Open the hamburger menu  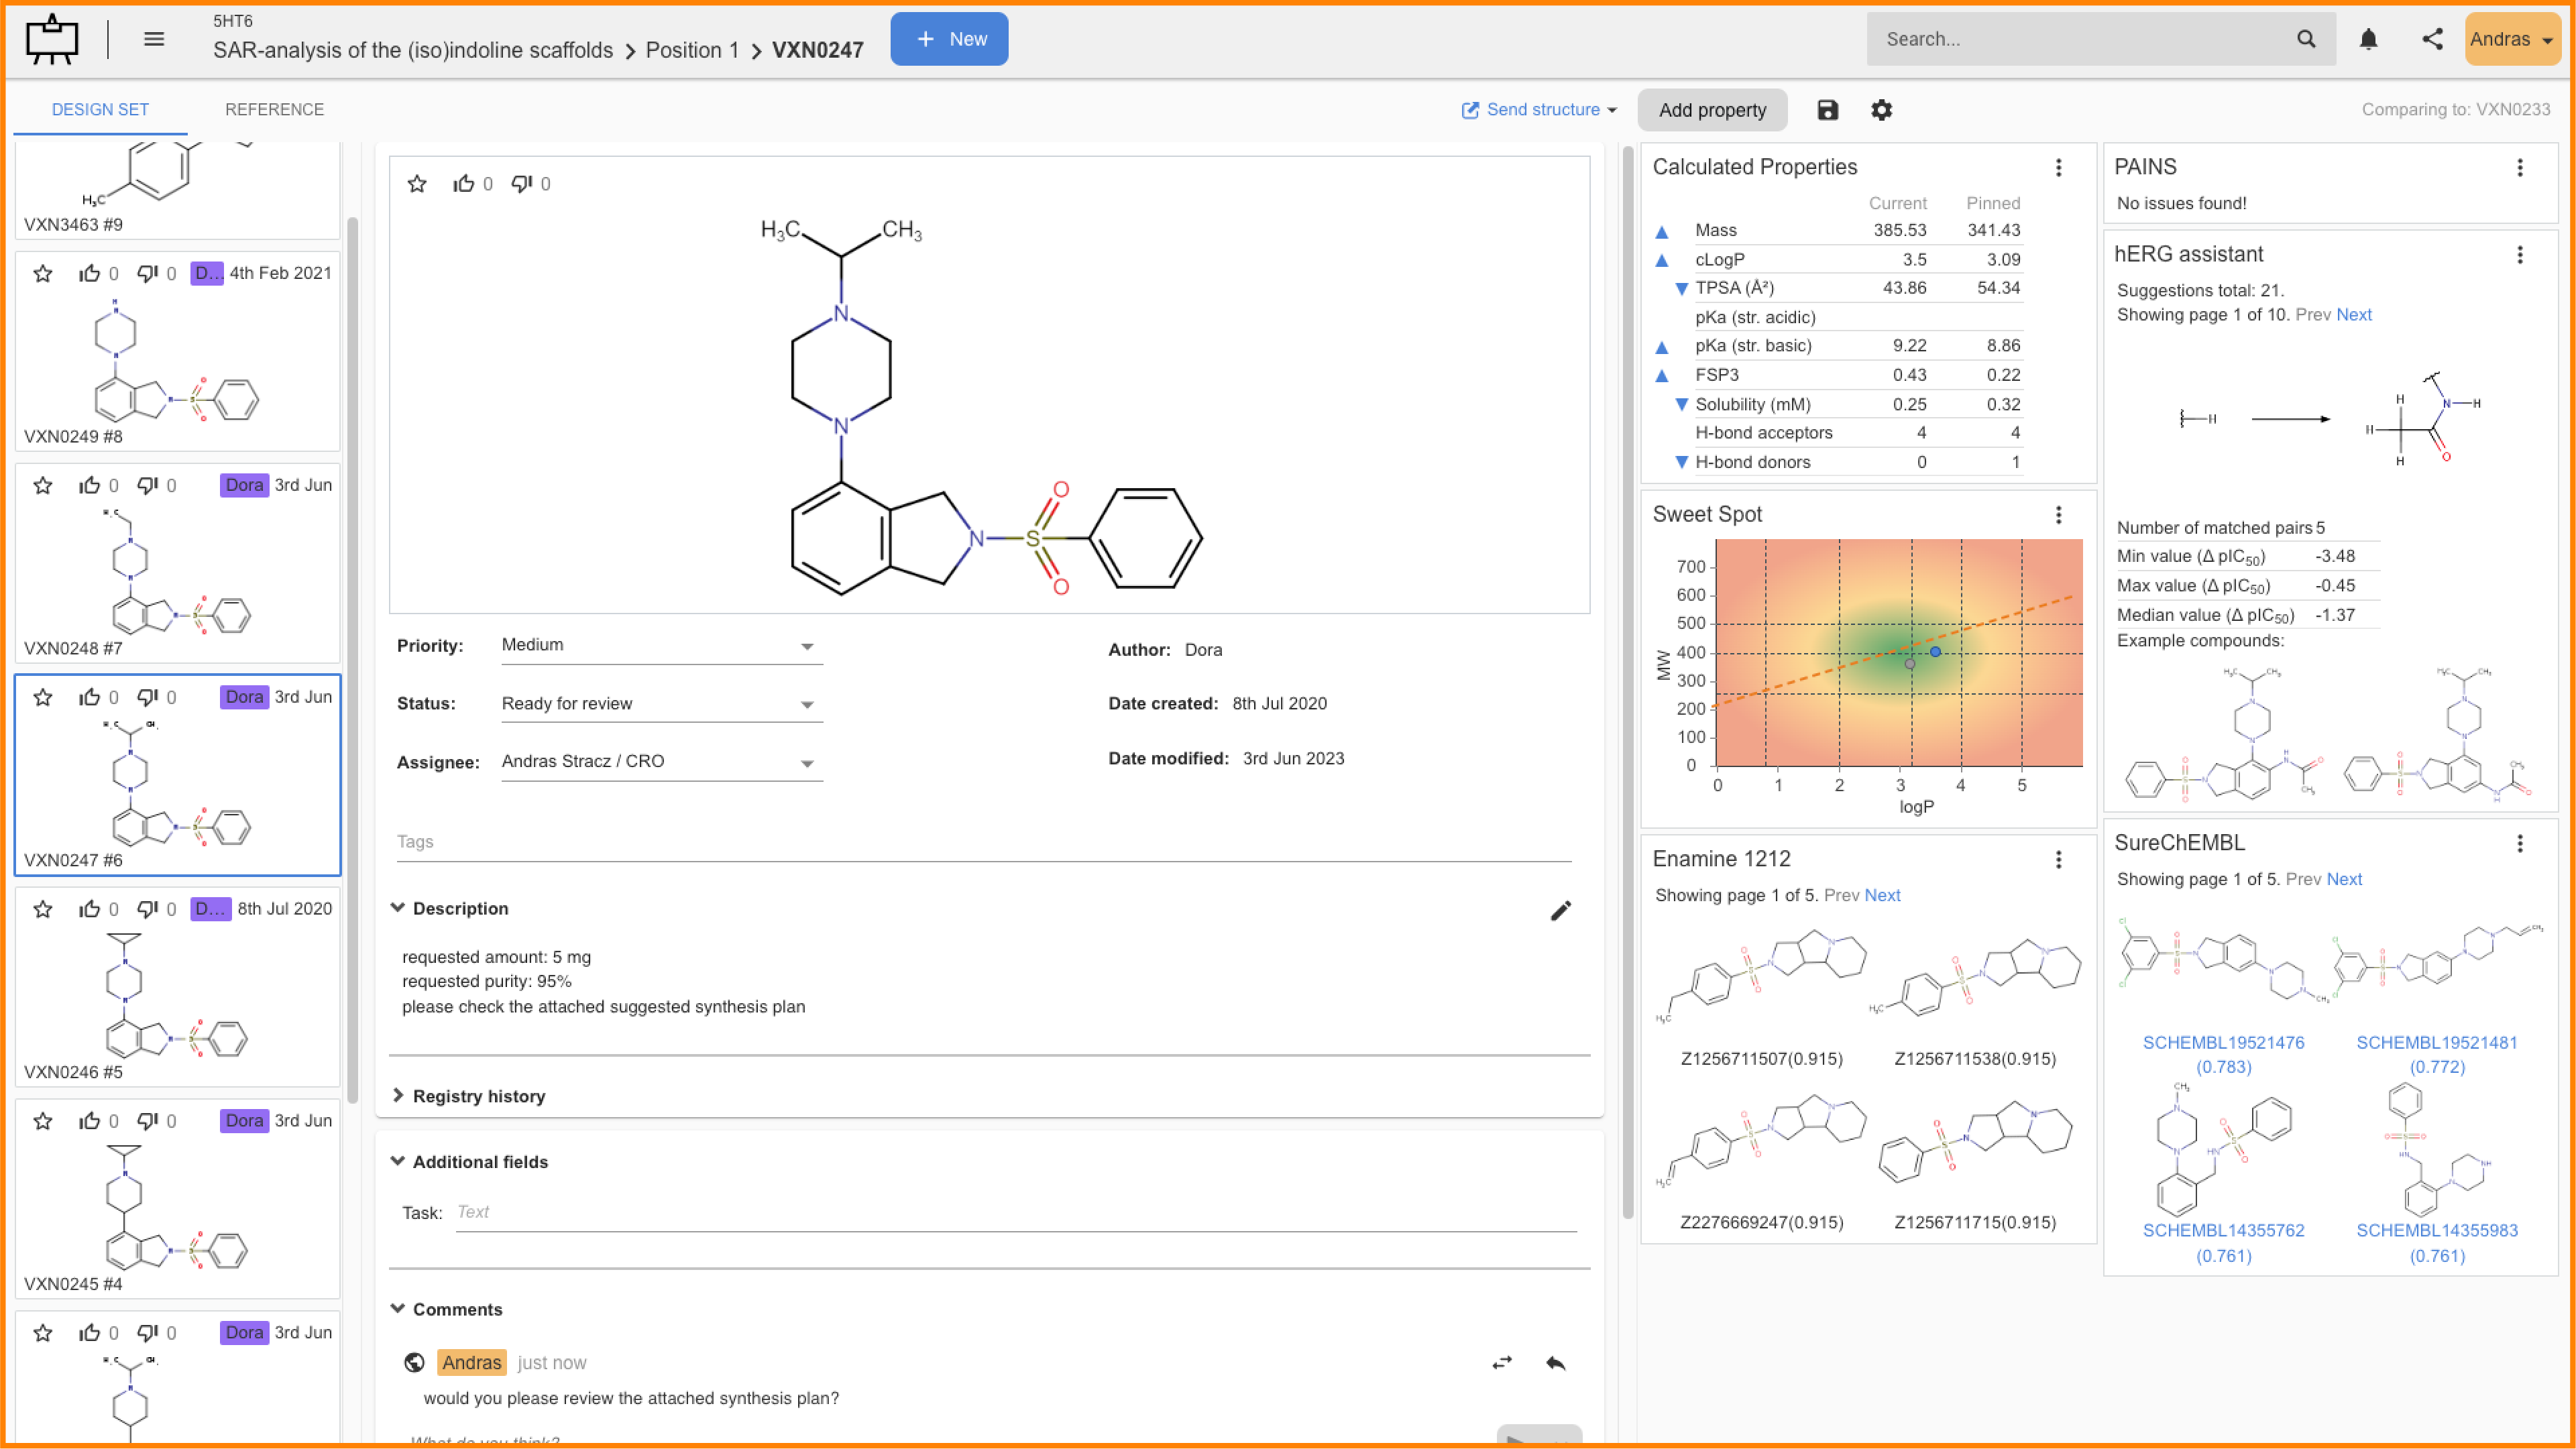click(154, 39)
